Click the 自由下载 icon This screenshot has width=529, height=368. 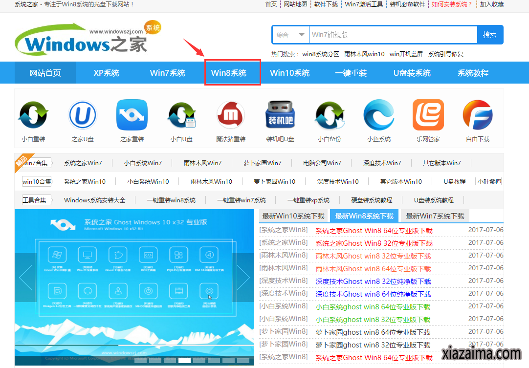478,115
